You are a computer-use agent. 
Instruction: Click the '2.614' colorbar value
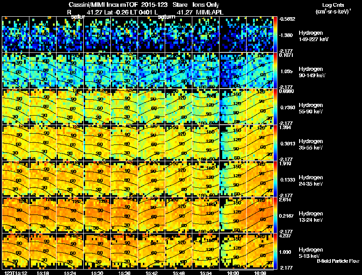(285, 200)
